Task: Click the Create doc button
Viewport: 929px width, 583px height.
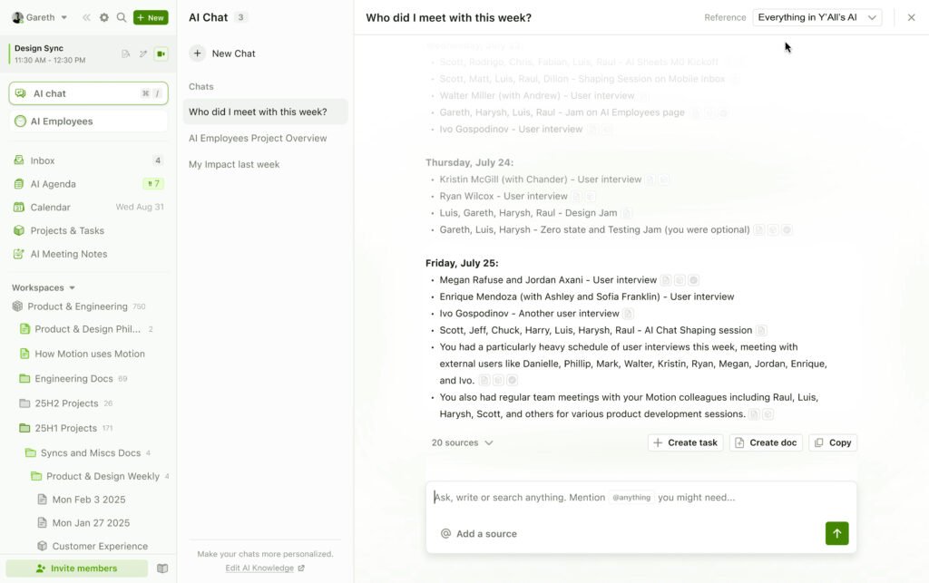Action: tap(766, 442)
